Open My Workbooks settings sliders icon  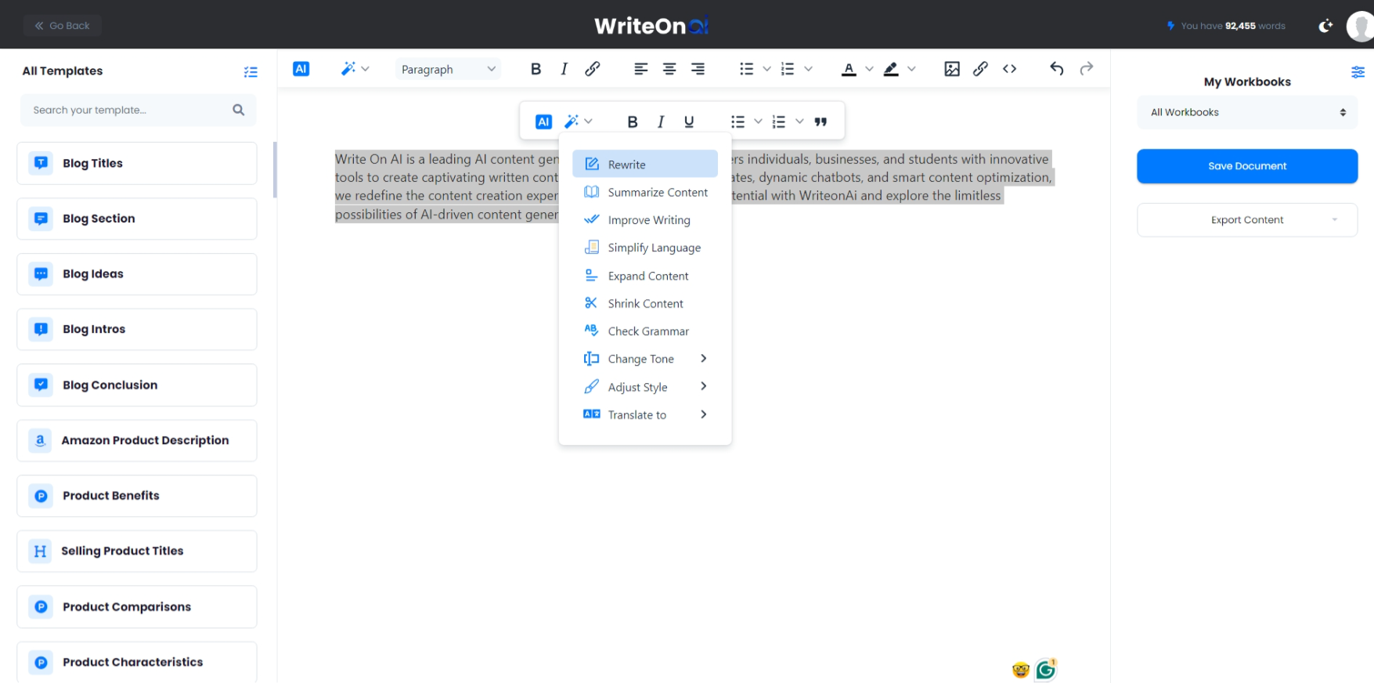point(1358,72)
